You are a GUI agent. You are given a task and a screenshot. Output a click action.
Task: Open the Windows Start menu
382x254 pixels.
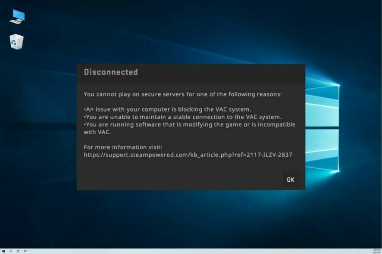(x=3, y=251)
